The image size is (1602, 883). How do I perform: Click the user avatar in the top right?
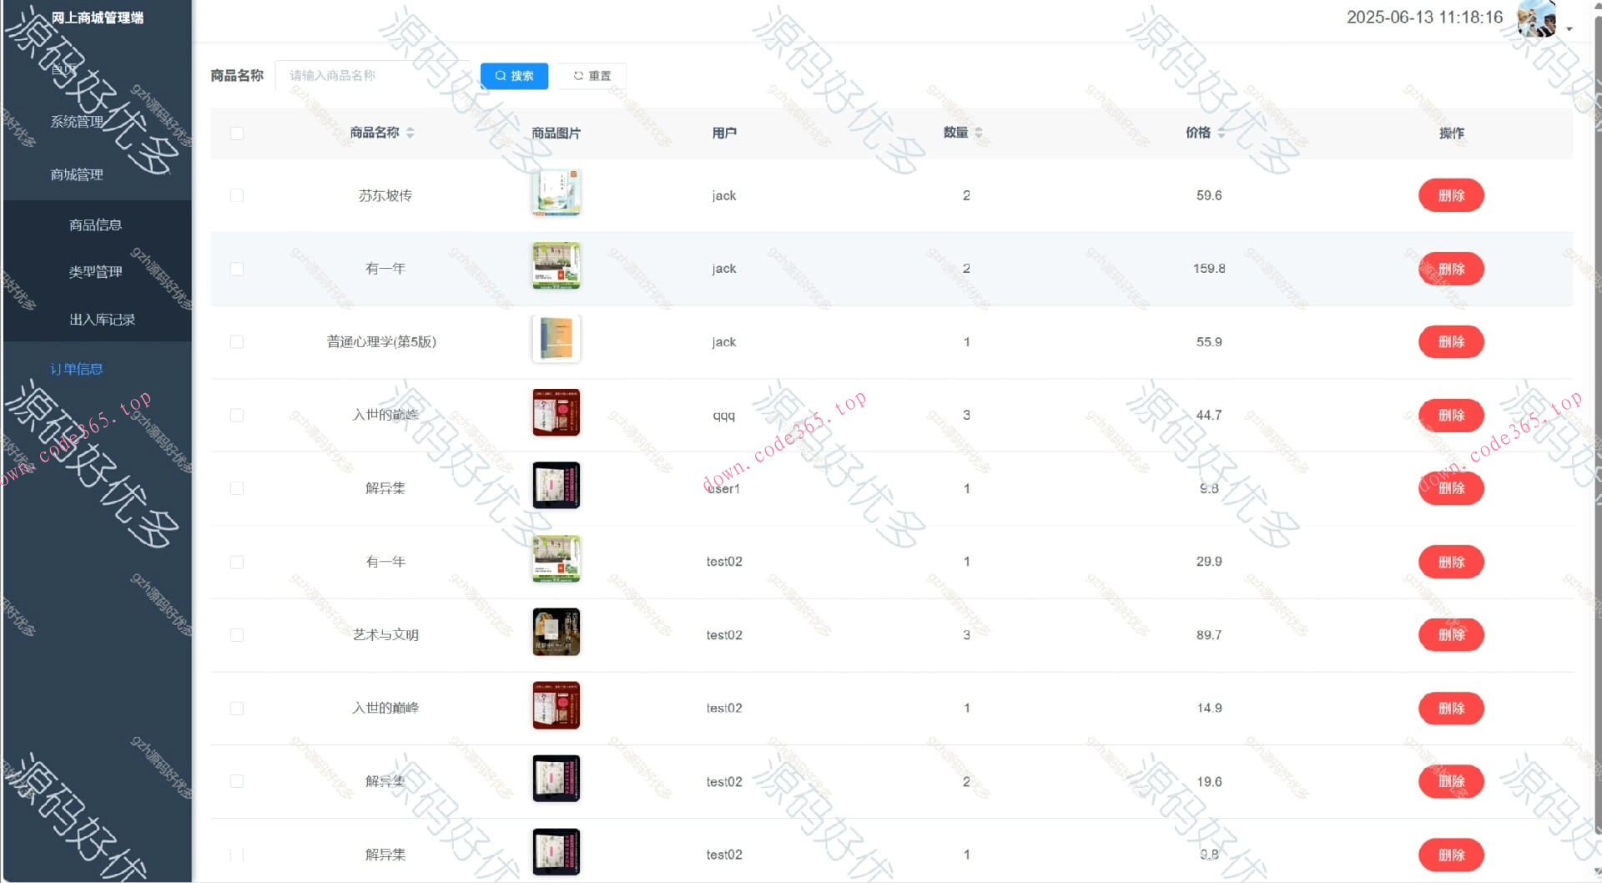[1536, 18]
